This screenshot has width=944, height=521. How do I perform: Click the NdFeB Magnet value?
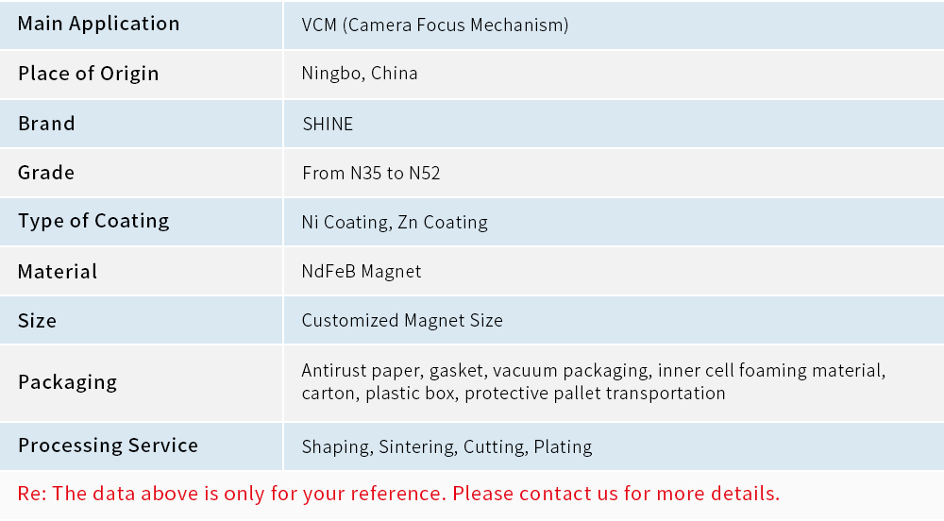(x=362, y=272)
